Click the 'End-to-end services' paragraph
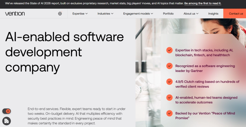Viewport: 246px width, 127px height. click(77, 116)
